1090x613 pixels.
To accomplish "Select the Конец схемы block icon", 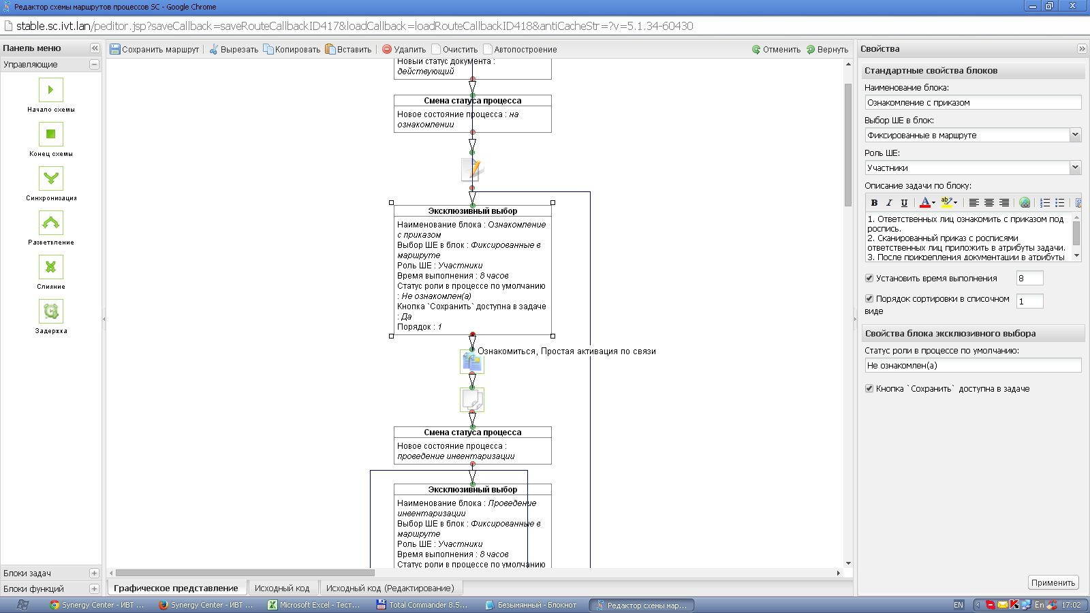I will pyautogui.click(x=51, y=134).
